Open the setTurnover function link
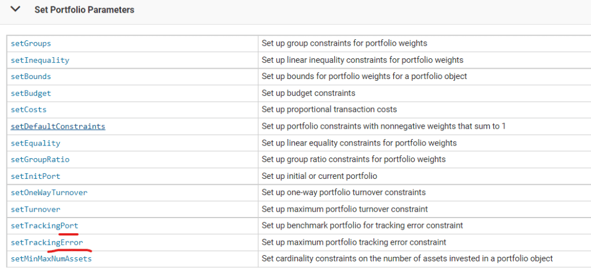The width and height of the screenshot is (591, 277). pos(35,209)
